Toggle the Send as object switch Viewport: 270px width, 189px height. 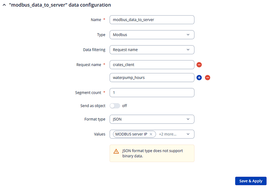115,105
